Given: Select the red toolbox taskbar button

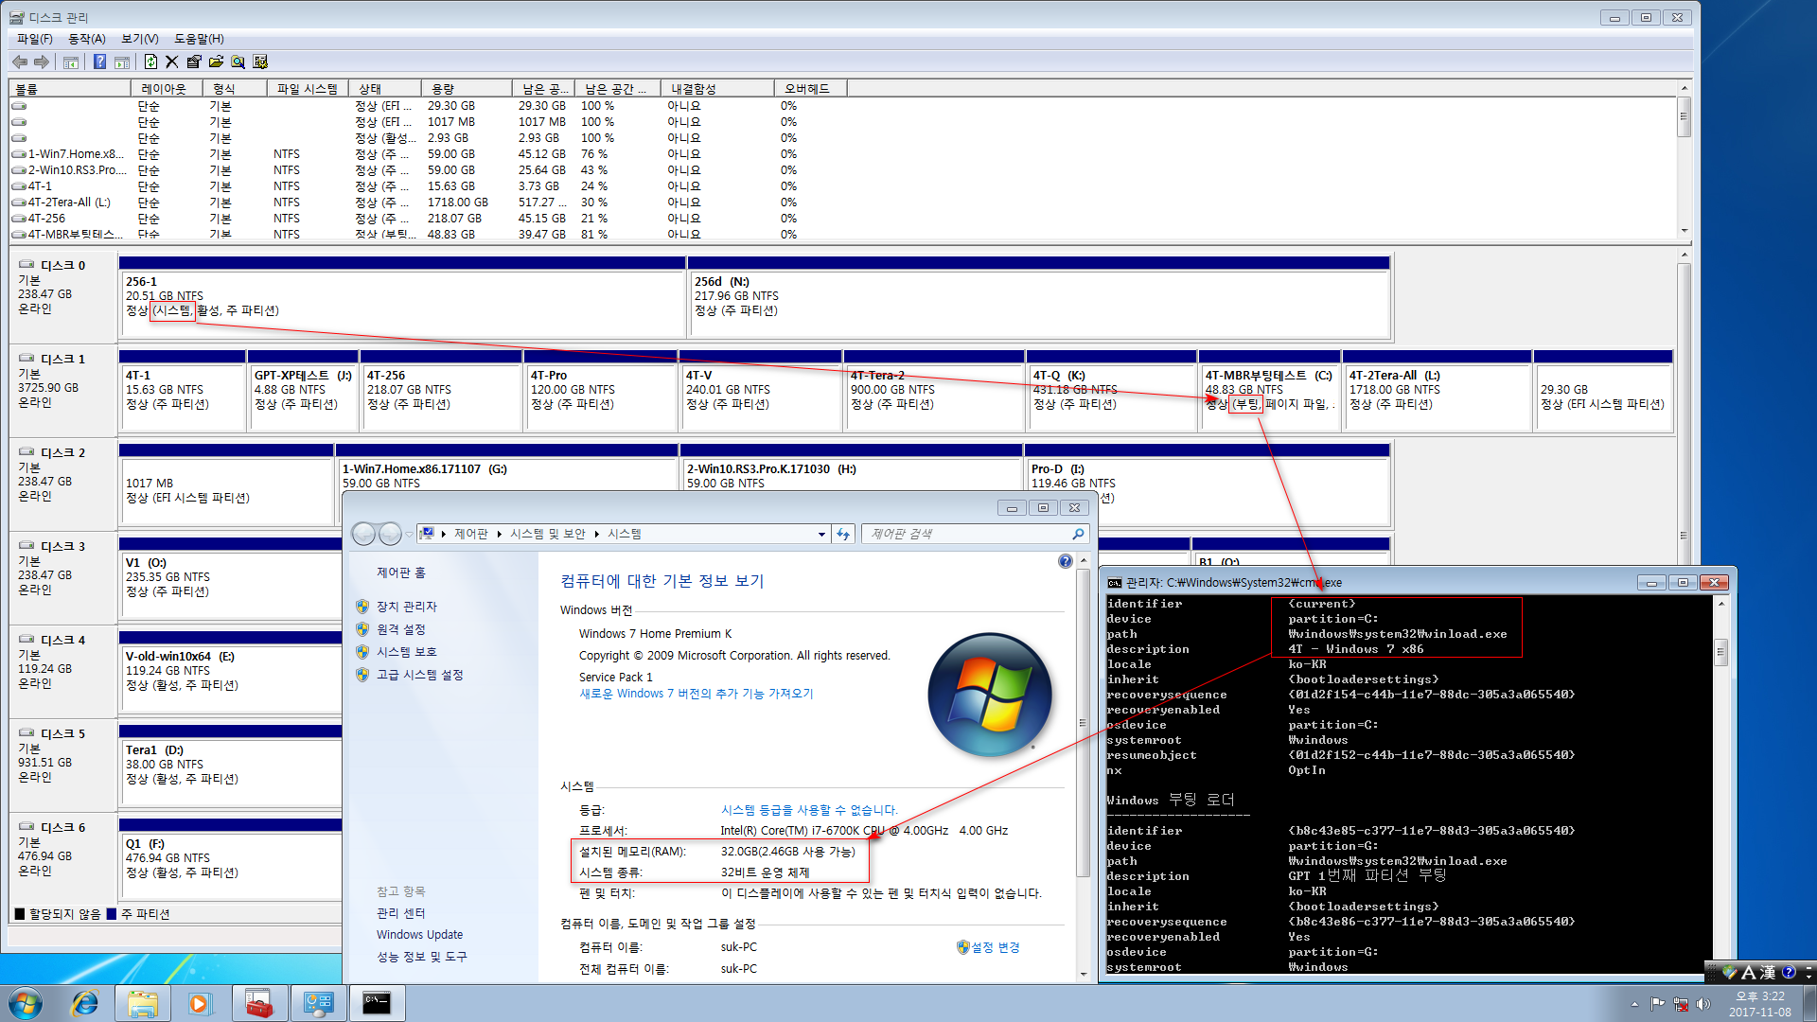Looking at the screenshot, I should (258, 1003).
